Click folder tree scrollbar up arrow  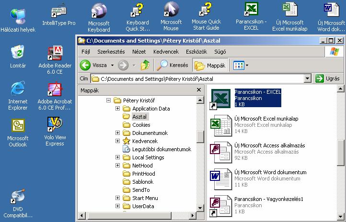coord(200,100)
